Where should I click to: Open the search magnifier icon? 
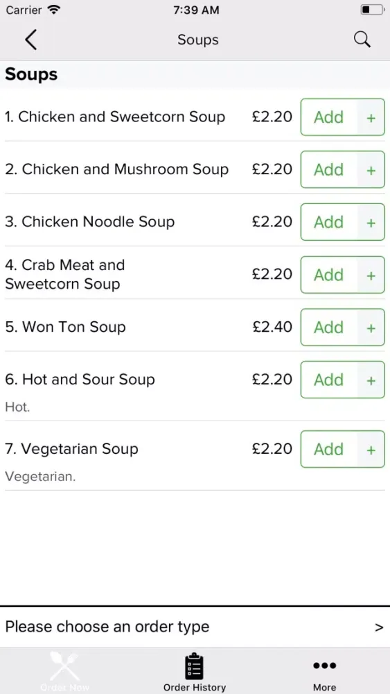click(362, 40)
